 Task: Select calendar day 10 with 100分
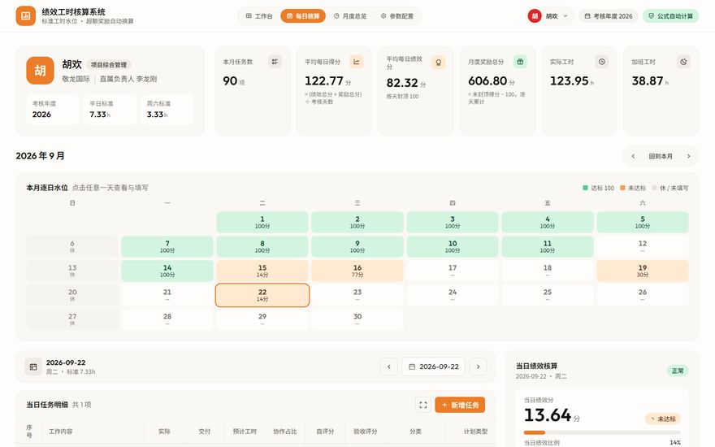tap(453, 246)
